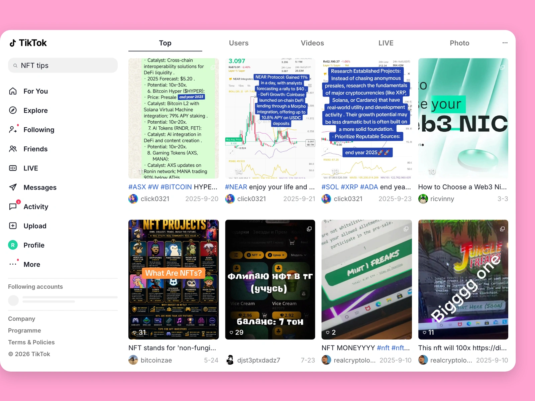Open the NEAR Protocol chart thumbnail
This screenshot has width=535, height=401.
coord(270,119)
